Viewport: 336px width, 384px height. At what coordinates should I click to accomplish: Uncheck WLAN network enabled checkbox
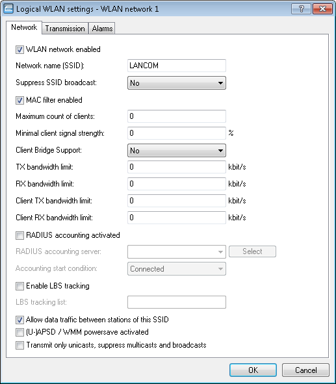click(x=19, y=49)
